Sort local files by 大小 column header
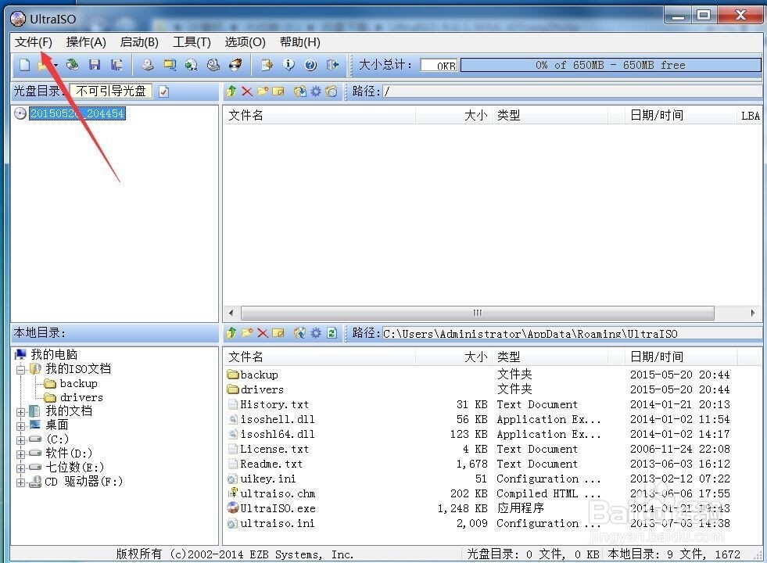The image size is (767, 563). [x=453, y=357]
